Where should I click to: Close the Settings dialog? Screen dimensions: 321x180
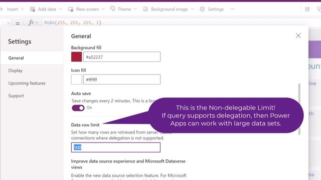pyautogui.click(x=298, y=35)
